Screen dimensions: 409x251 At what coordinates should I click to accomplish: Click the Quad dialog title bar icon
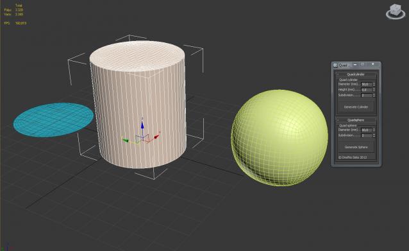pyautogui.click(x=335, y=65)
